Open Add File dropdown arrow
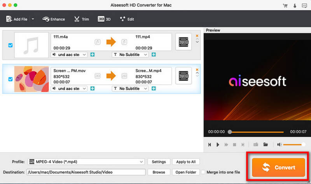The height and width of the screenshot is (184, 311). [33, 19]
